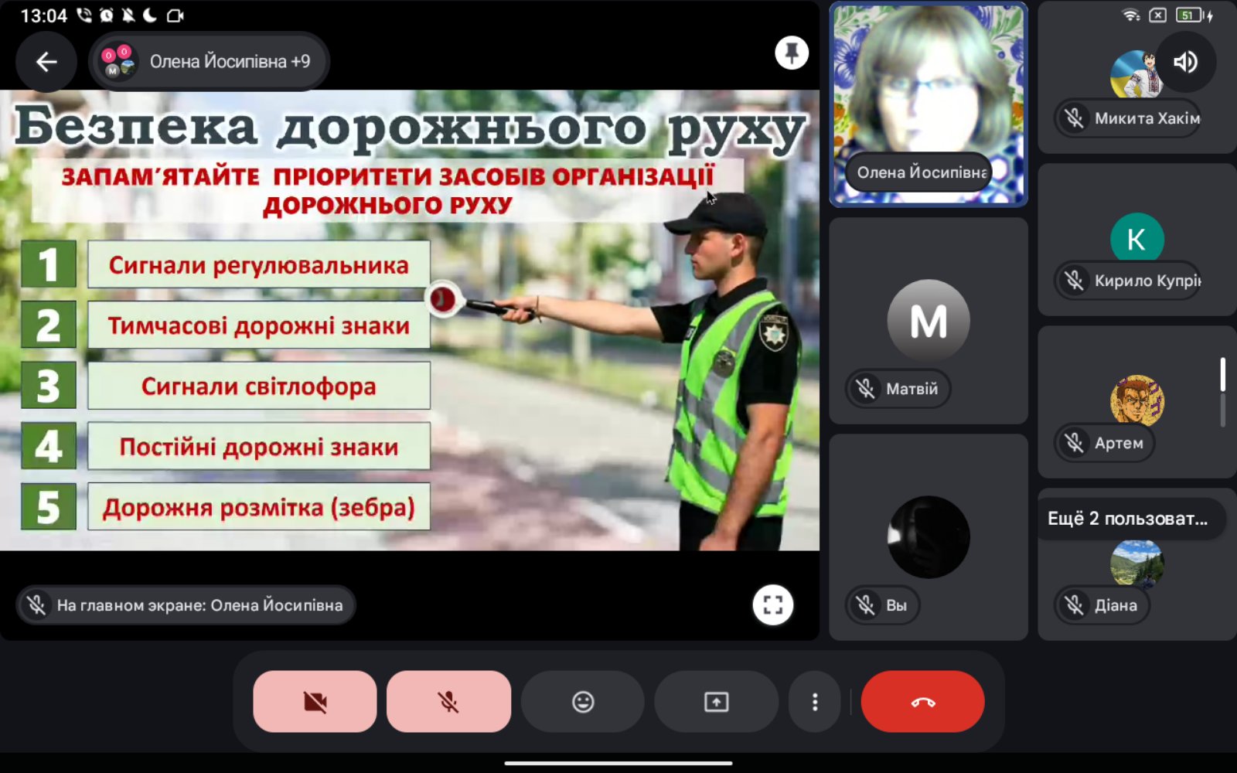This screenshot has width=1237, height=773.
Task: Click slide item Сигнали світлофора
Action: (x=258, y=386)
